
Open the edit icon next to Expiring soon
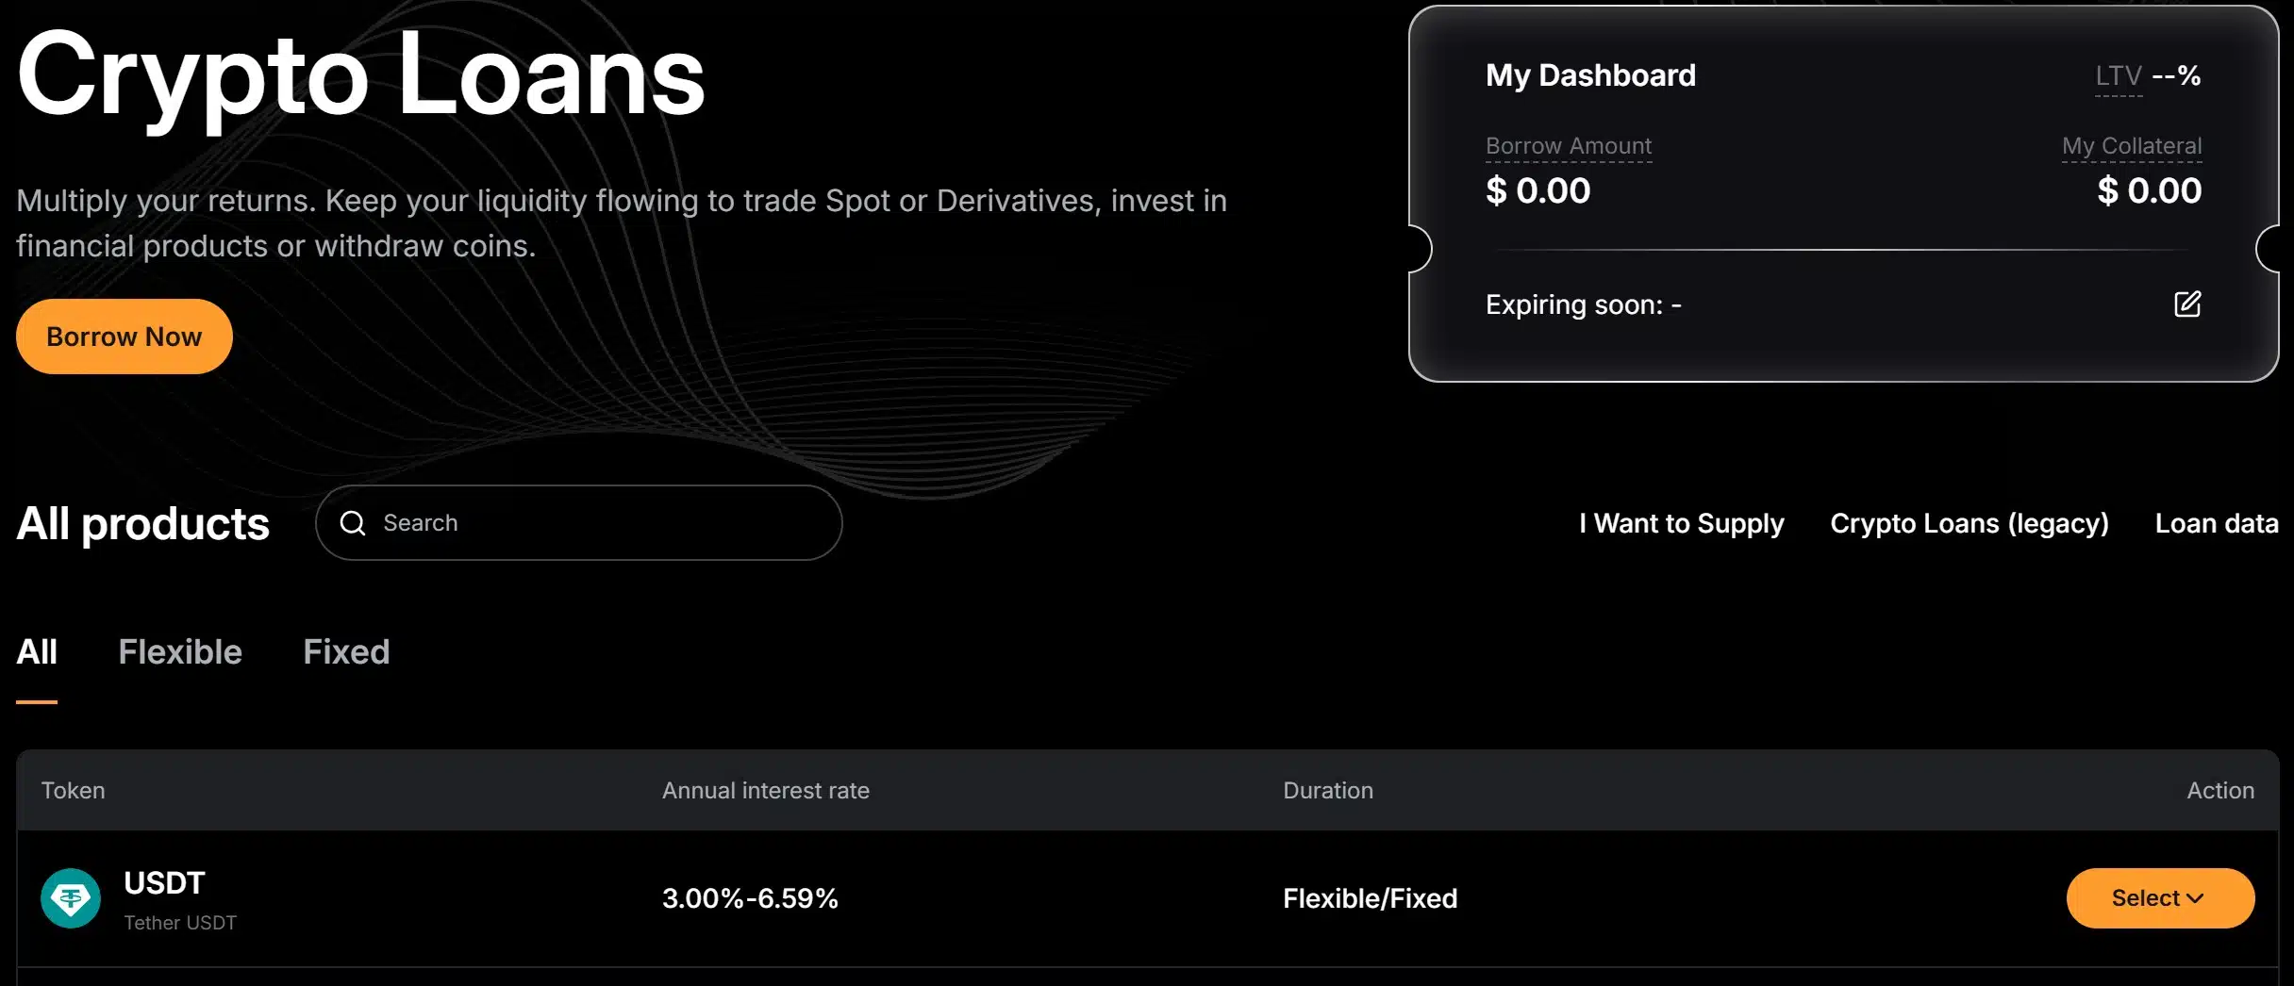2189,304
